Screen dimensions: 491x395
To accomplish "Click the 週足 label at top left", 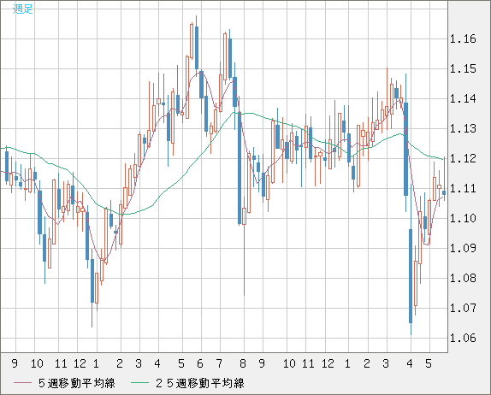I will 22,9.
